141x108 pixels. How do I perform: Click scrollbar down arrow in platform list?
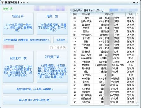click(x=137, y=104)
